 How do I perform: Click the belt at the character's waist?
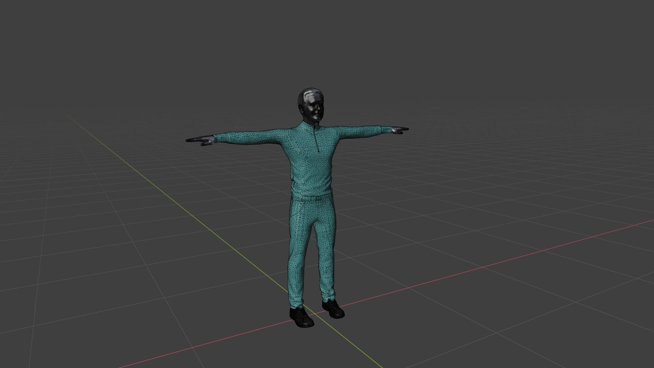(312, 198)
